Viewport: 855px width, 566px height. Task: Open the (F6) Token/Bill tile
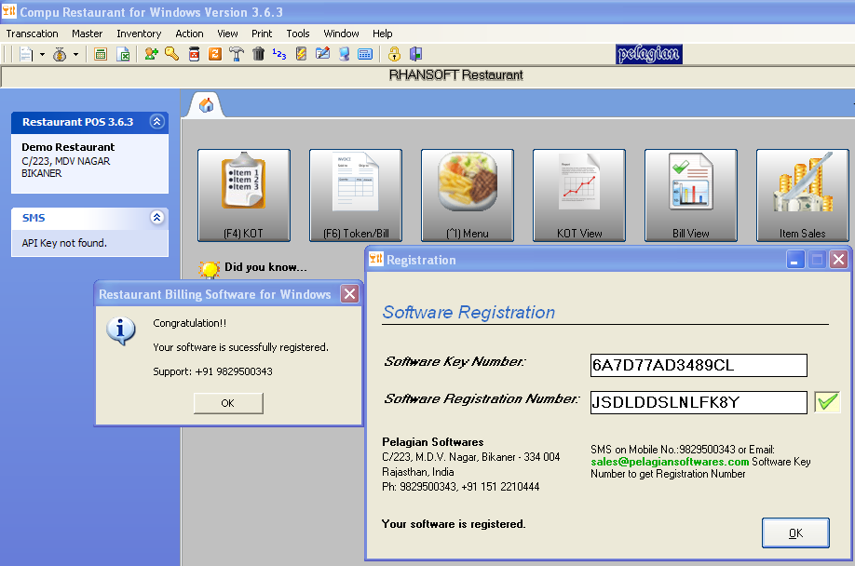pyautogui.click(x=356, y=195)
